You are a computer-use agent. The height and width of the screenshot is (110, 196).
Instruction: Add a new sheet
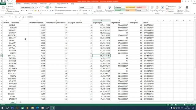(x=21, y=102)
